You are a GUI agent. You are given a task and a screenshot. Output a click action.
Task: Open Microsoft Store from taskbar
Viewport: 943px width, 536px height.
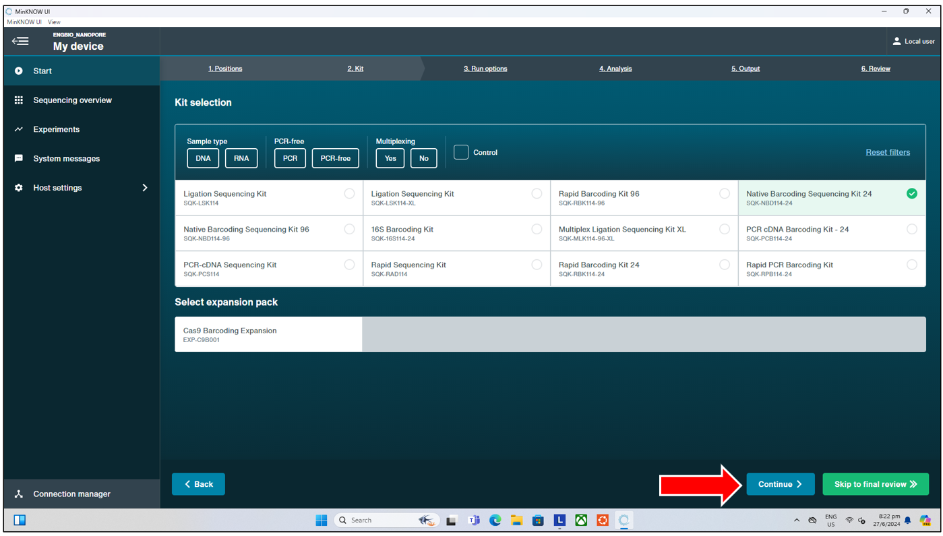point(538,521)
